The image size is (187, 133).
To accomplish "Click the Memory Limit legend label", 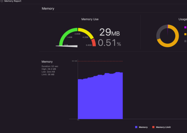I will 163,127.
